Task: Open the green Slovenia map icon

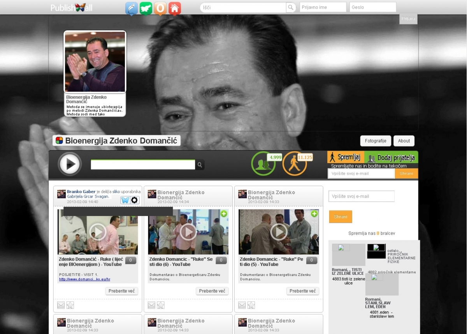Action: click(146, 8)
